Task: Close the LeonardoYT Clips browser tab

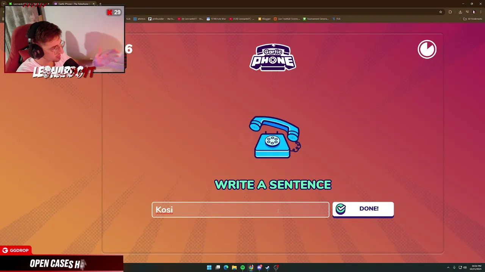Action: pyautogui.click(x=48, y=4)
